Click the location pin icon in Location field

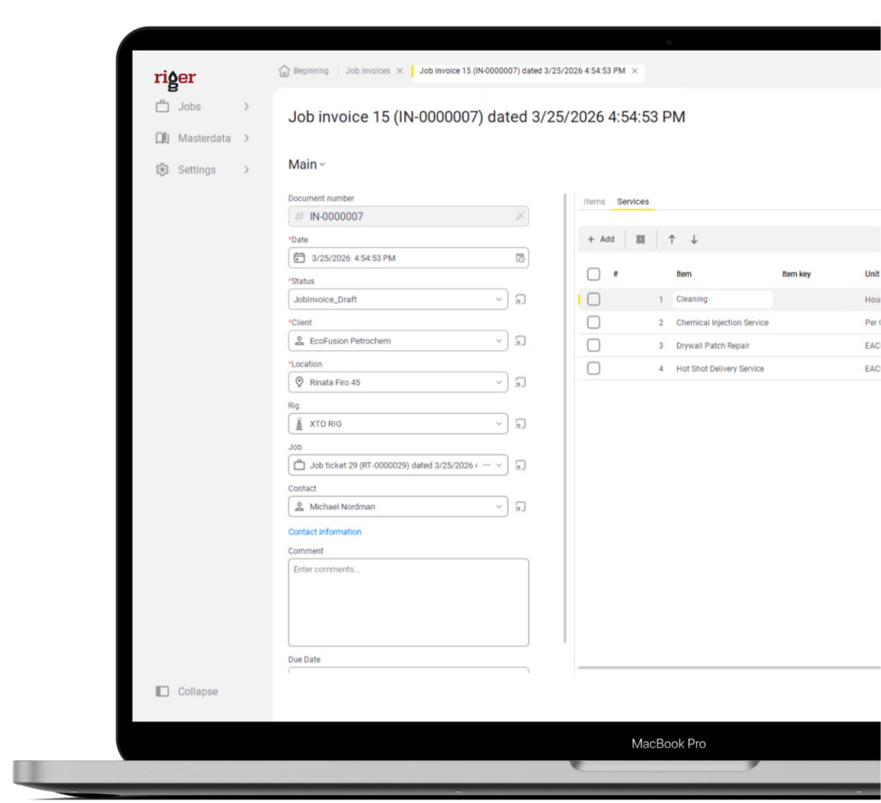[x=299, y=382]
